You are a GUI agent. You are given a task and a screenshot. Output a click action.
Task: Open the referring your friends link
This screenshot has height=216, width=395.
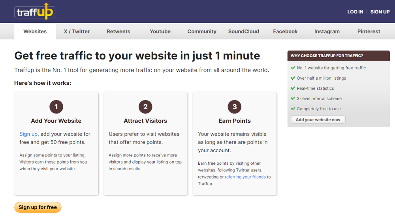pos(245,177)
